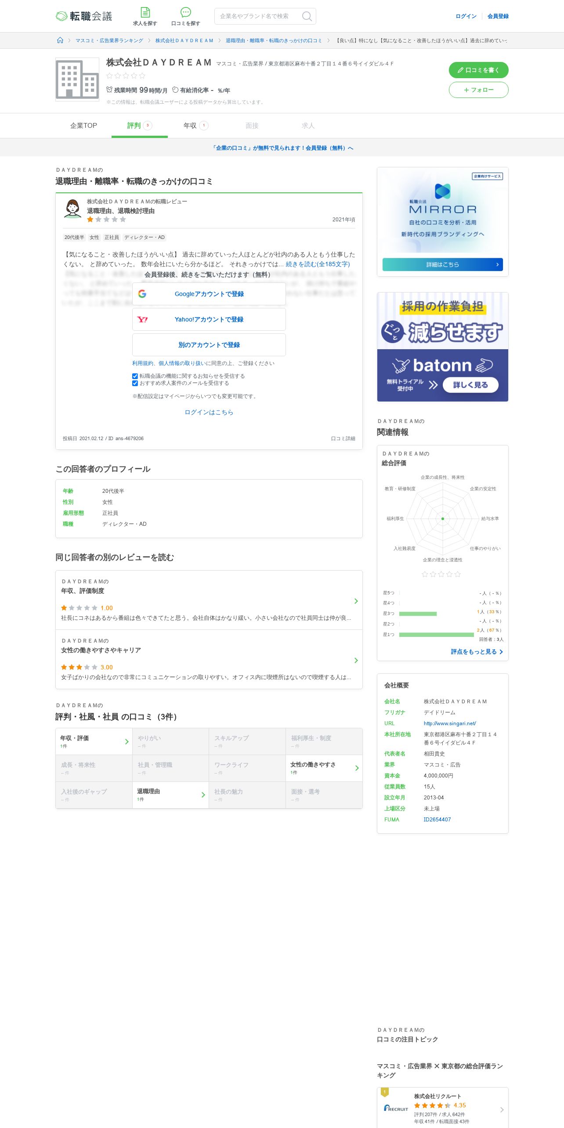Image resolution: width=564 pixels, height=1128 pixels.
Task: Open 年収・評価 category tile
Action: click(94, 741)
